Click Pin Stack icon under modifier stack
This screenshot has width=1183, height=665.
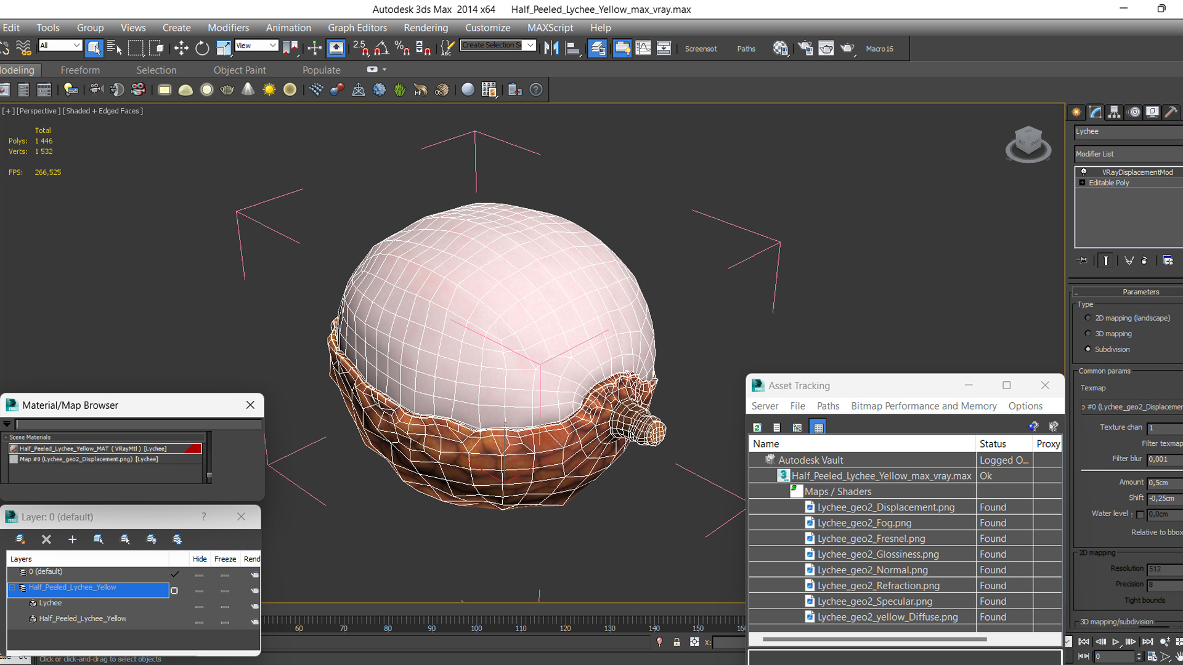point(1083,260)
